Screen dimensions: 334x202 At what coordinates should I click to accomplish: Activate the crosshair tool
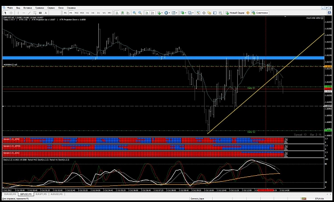11,13
